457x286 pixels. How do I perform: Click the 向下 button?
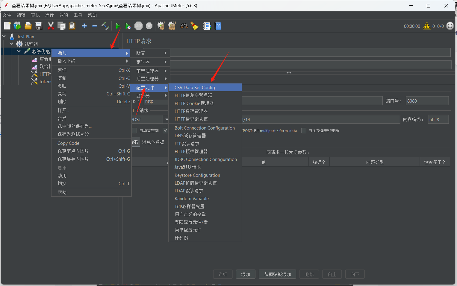355,274
